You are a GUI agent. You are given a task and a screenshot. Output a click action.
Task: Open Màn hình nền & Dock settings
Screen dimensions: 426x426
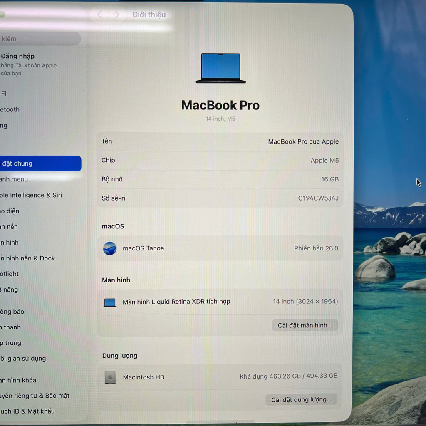click(27, 258)
